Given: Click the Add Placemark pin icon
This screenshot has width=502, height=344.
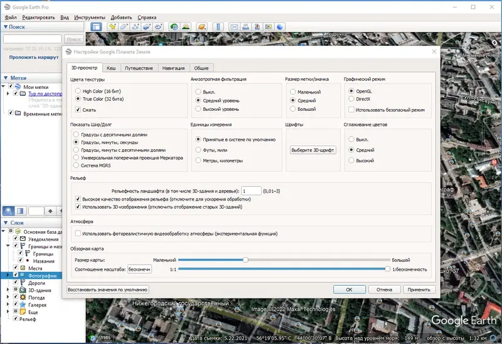Looking at the screenshot, I should click(x=112, y=27).
